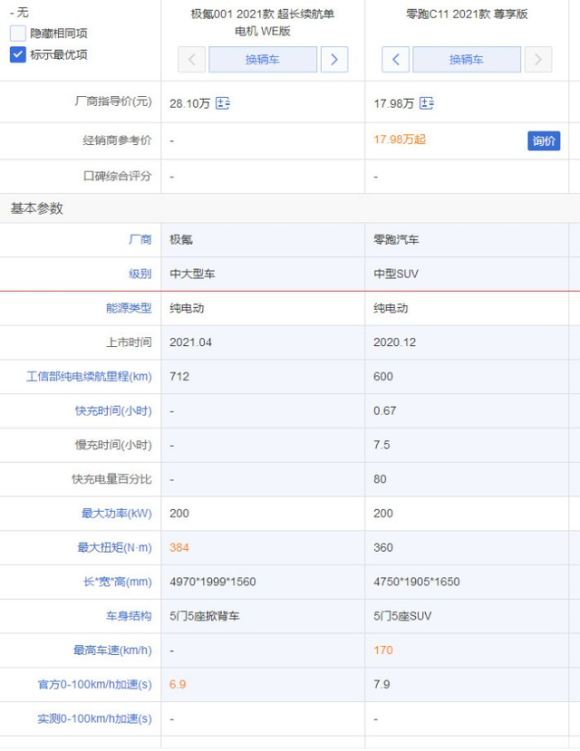The width and height of the screenshot is (580, 751).
Task: Click the highlighted 384 torque value
Action: (179, 547)
